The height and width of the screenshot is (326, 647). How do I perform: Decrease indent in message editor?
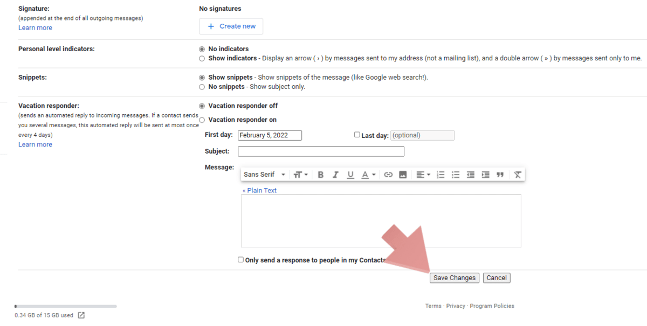[x=471, y=175]
